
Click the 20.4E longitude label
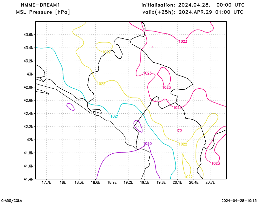[x=194, y=183]
